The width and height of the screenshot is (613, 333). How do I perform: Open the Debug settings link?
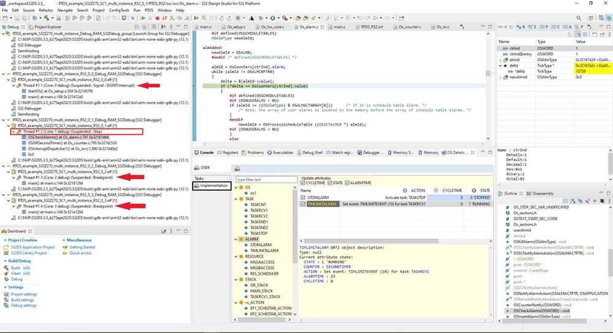[x=23, y=305]
